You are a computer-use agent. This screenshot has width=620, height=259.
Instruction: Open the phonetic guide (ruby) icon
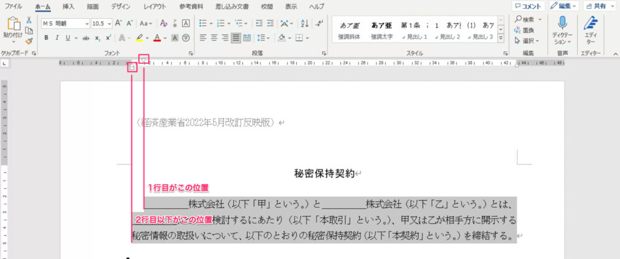(175, 24)
